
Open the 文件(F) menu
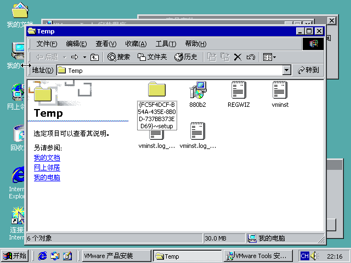tap(47, 44)
